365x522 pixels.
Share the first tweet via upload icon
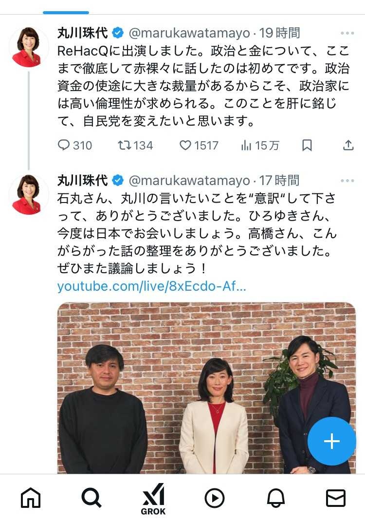point(348,145)
